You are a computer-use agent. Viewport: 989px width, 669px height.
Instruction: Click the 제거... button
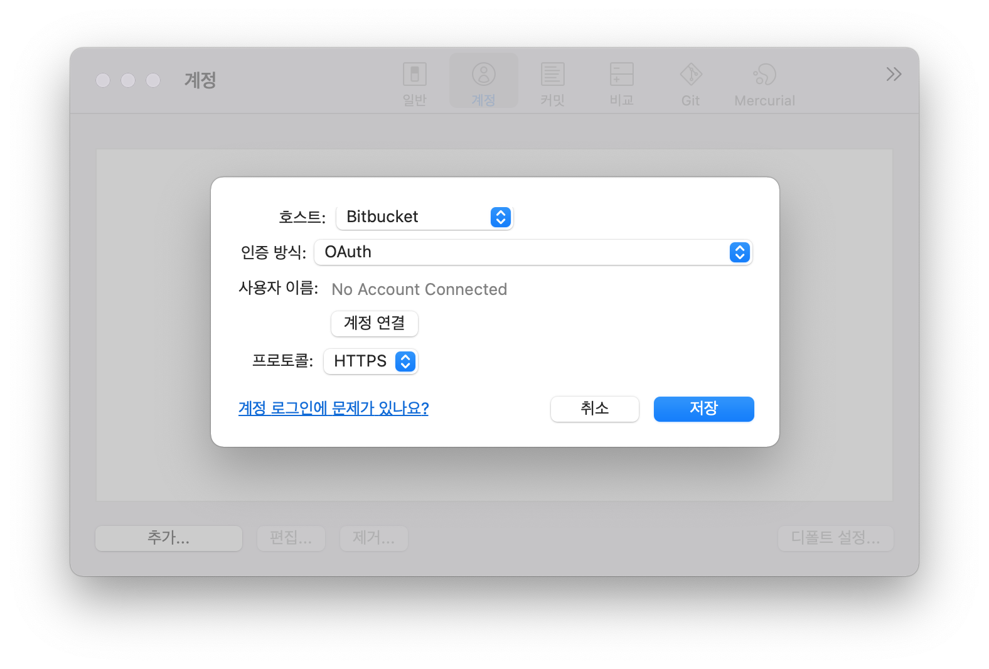click(373, 538)
